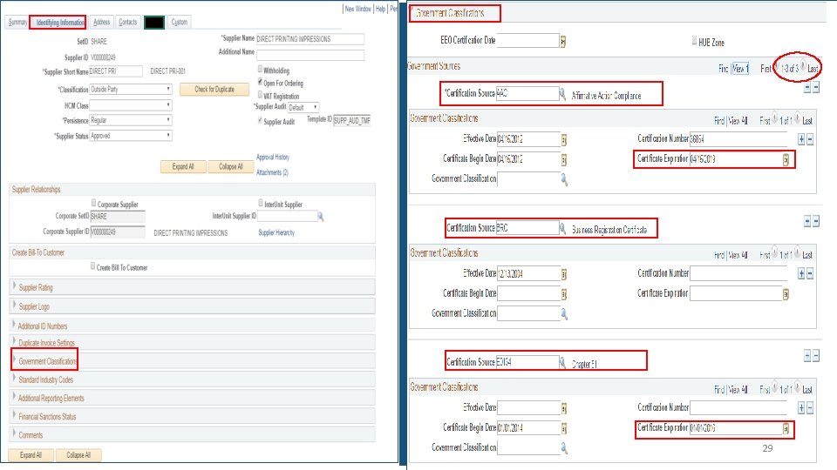The image size is (837, 470).
Task: Expand the Additional ID Numbers section
Action: [x=15, y=325]
